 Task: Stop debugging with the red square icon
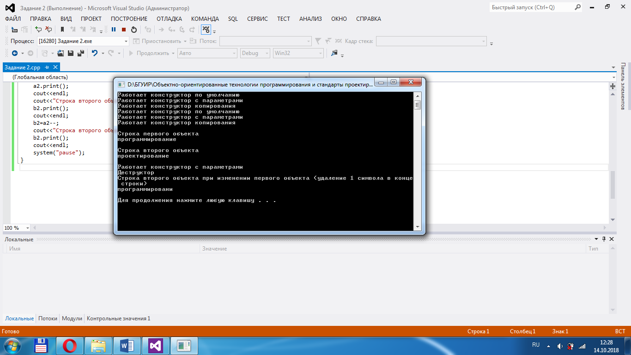tap(124, 30)
